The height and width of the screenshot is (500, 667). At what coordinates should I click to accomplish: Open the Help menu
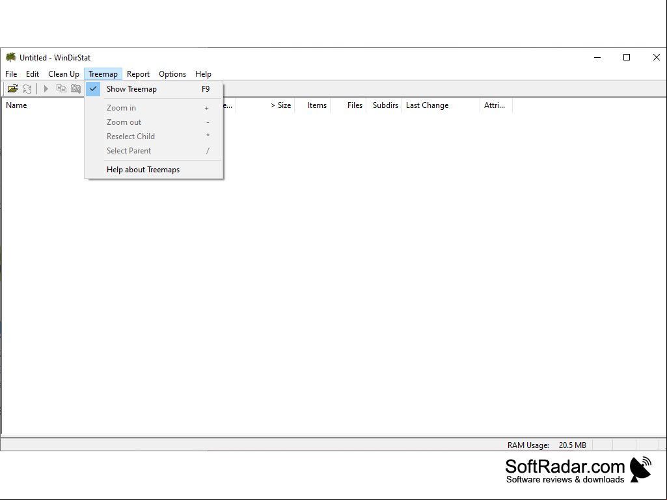click(x=203, y=74)
